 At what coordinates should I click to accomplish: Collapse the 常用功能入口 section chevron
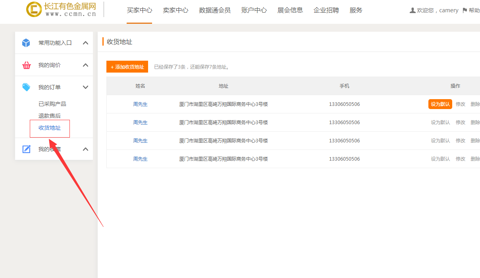pos(85,43)
